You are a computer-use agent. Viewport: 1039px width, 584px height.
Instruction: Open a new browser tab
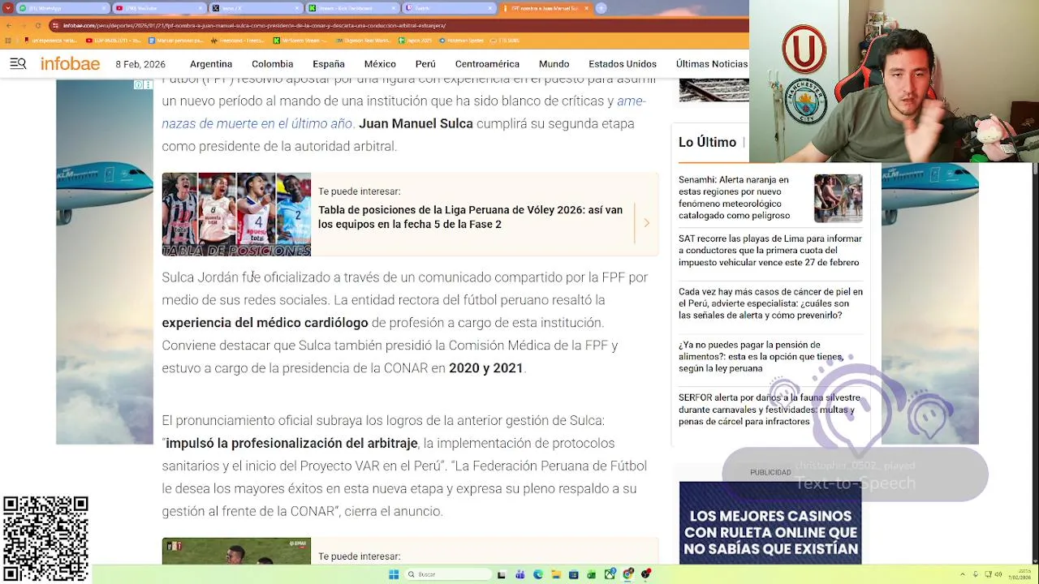(601, 8)
